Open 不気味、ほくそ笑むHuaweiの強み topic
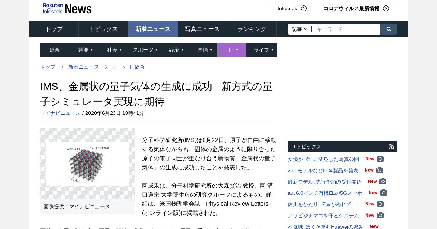 (x=326, y=226)
